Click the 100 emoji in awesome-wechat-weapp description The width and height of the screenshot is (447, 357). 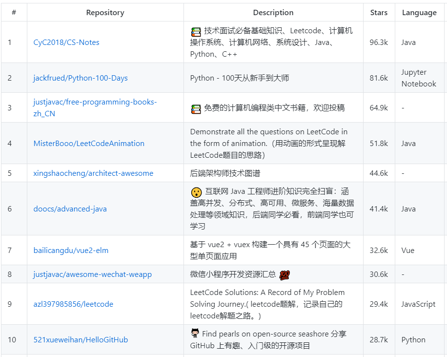click(x=284, y=275)
